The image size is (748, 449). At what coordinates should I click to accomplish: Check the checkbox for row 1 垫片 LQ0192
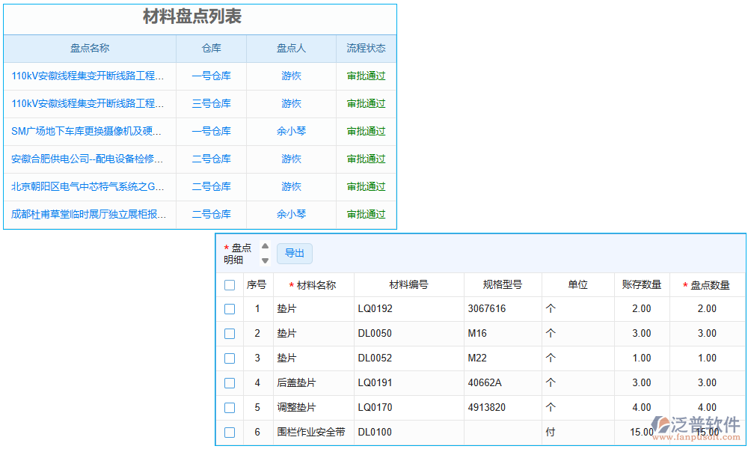click(x=230, y=308)
